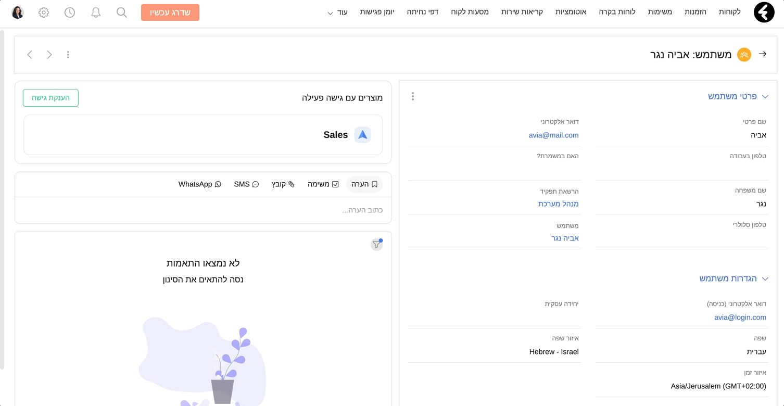Image resolution: width=784 pixels, height=406 pixels.
Task: Open the לקוחות menu
Action: click(730, 11)
